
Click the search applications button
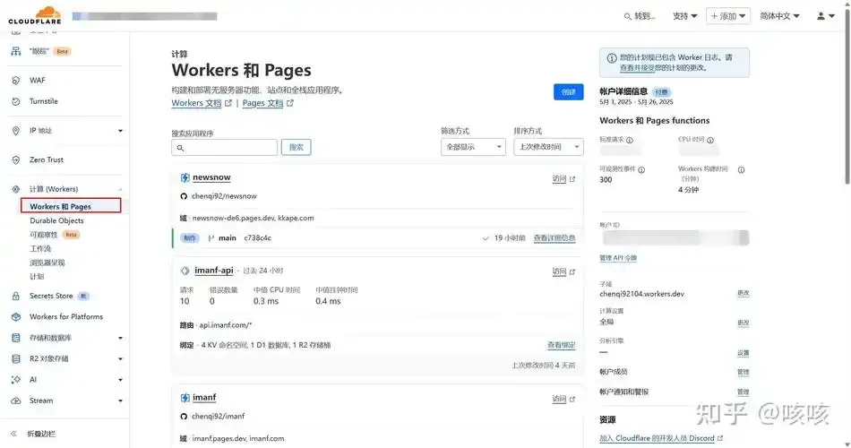click(296, 147)
